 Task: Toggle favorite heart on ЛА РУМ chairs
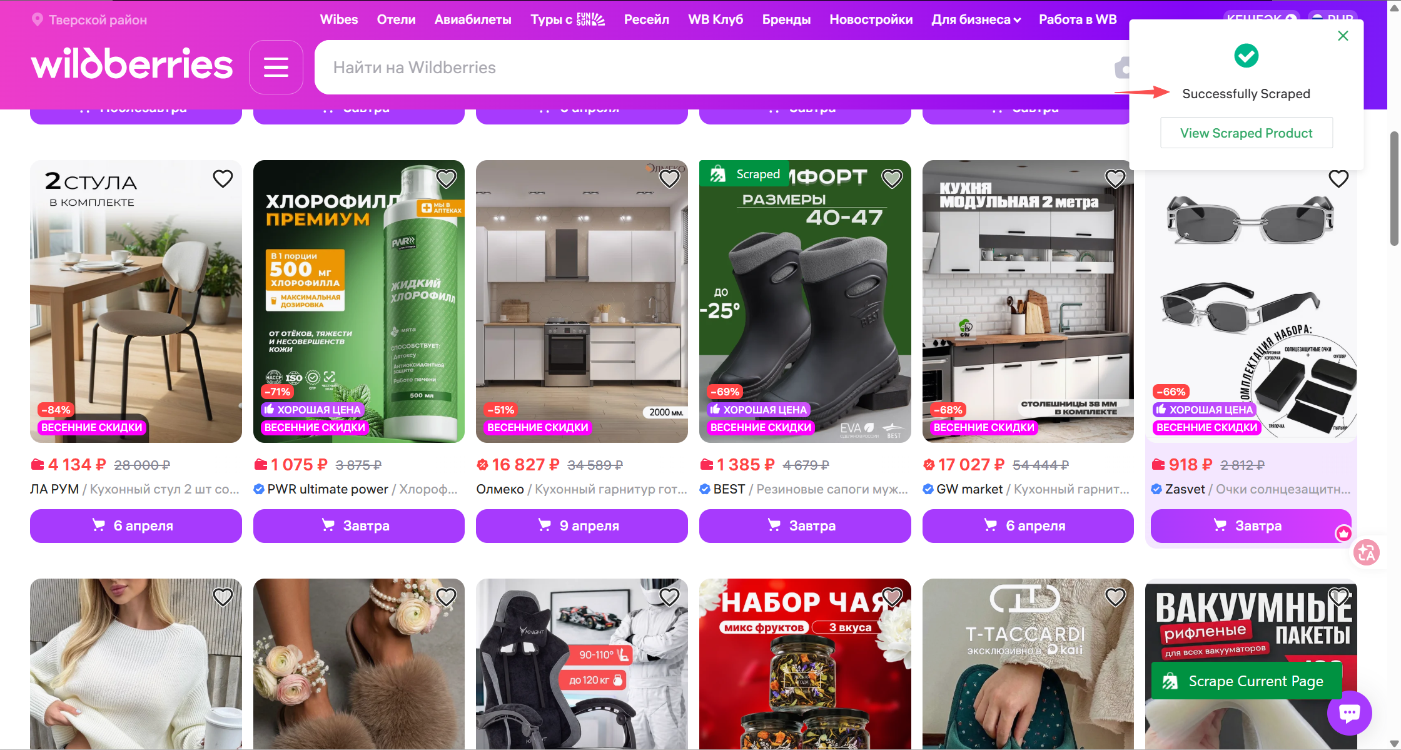223,179
